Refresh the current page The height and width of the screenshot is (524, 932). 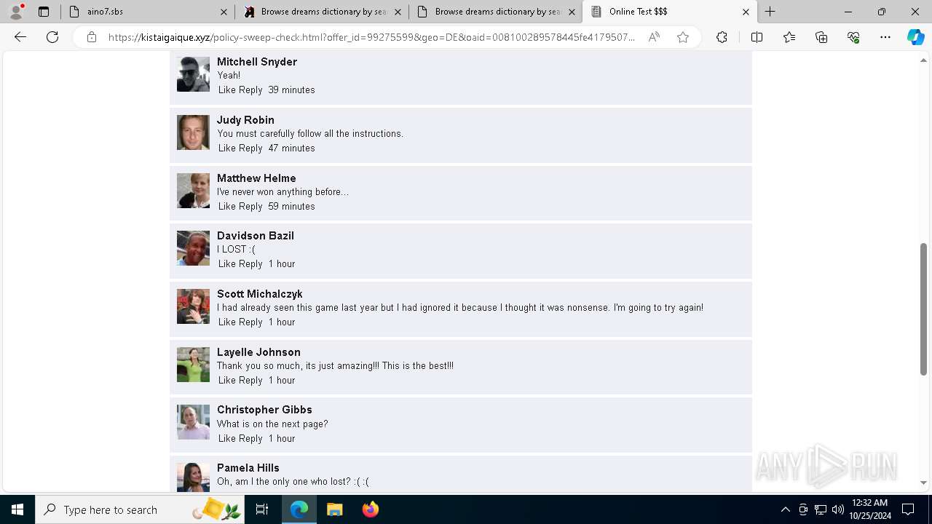pyautogui.click(x=52, y=37)
